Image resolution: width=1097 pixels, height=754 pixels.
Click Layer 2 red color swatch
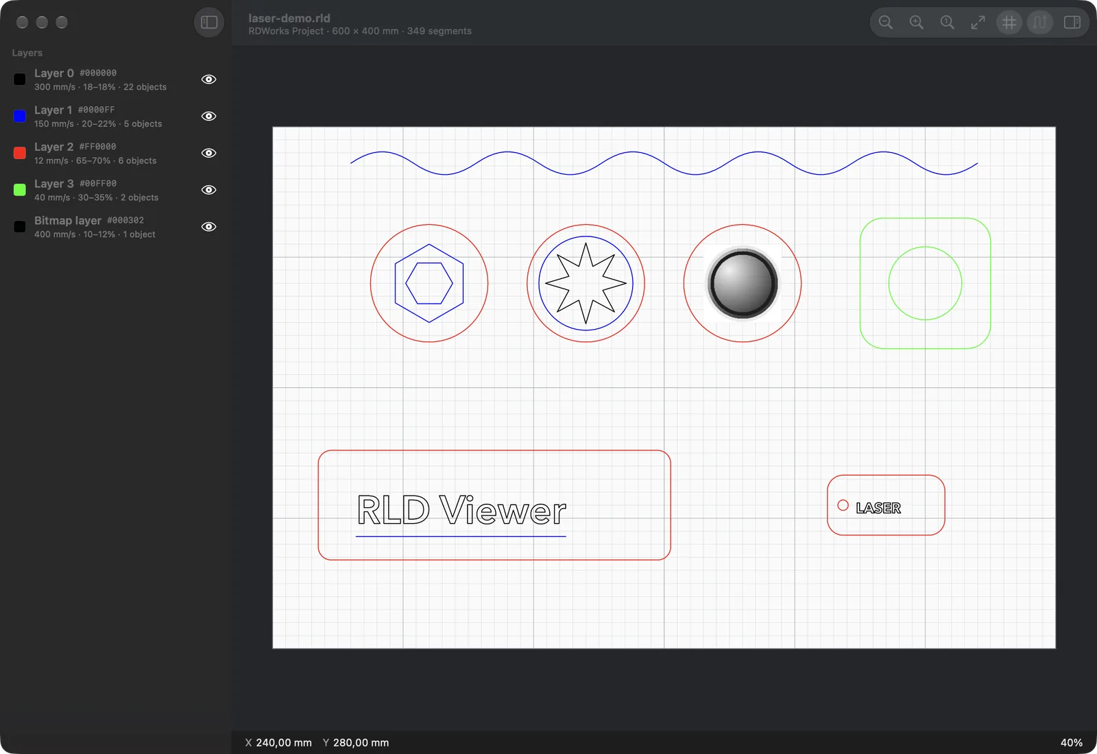20,153
